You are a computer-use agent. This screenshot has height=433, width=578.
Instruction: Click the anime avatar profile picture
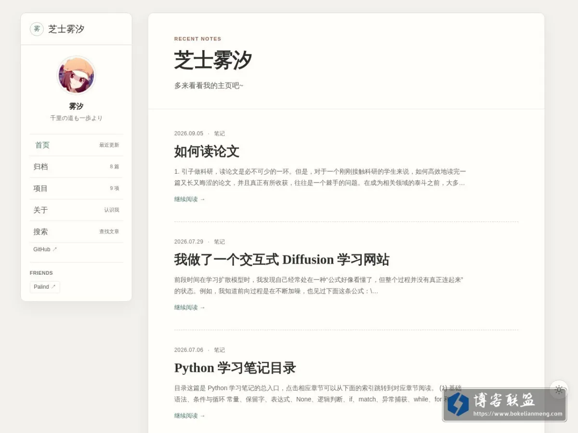pyautogui.click(x=76, y=76)
